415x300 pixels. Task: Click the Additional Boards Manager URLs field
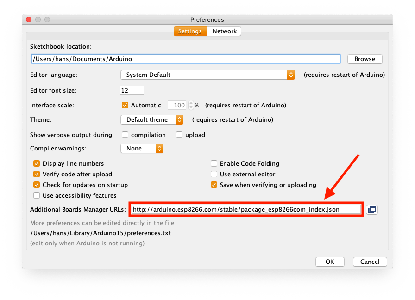pyautogui.click(x=245, y=210)
